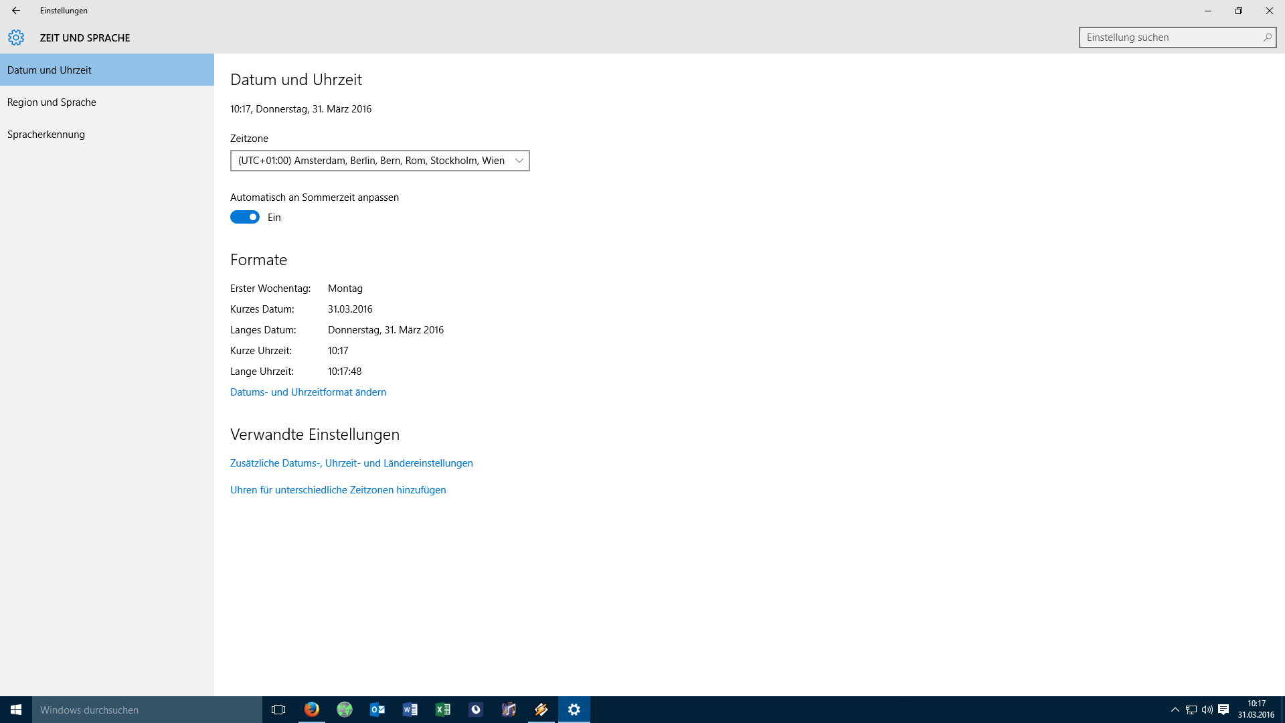Select Datum und Uhrzeit section
The image size is (1285, 723).
coord(50,70)
